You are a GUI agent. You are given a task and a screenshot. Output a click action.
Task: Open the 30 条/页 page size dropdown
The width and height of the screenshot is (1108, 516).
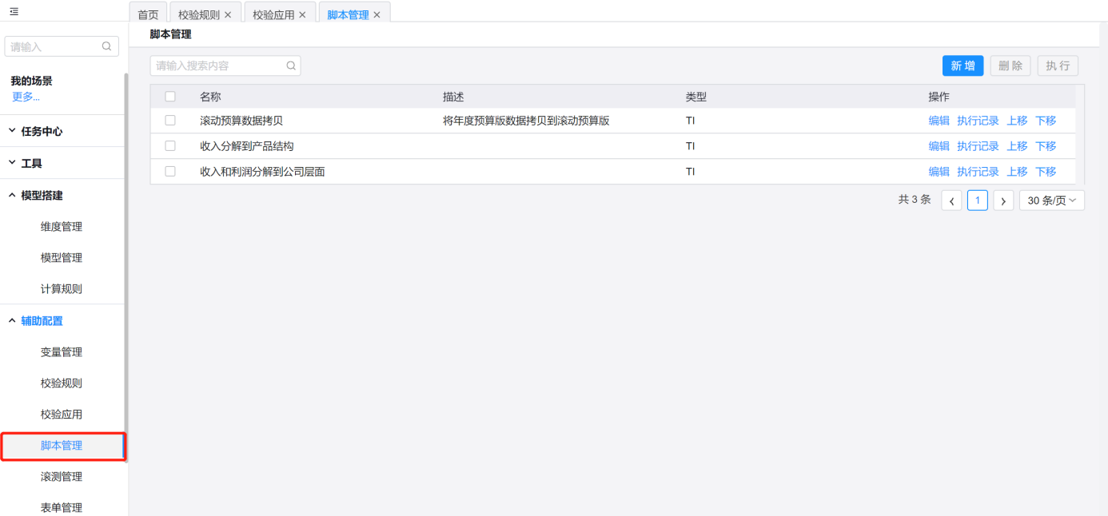pyautogui.click(x=1051, y=200)
